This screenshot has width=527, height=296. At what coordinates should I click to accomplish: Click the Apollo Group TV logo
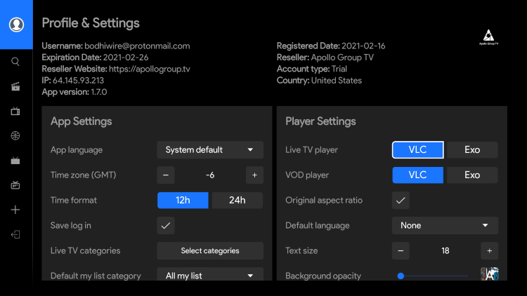[x=488, y=37]
